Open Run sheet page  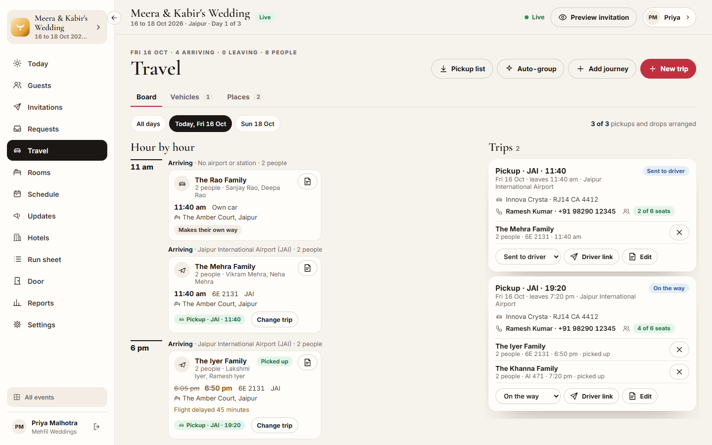pos(57,260)
